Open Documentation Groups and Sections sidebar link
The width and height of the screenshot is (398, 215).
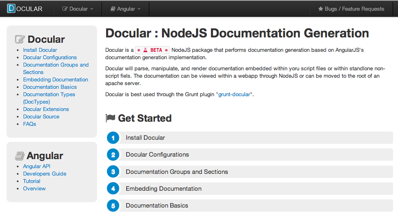tap(56, 68)
